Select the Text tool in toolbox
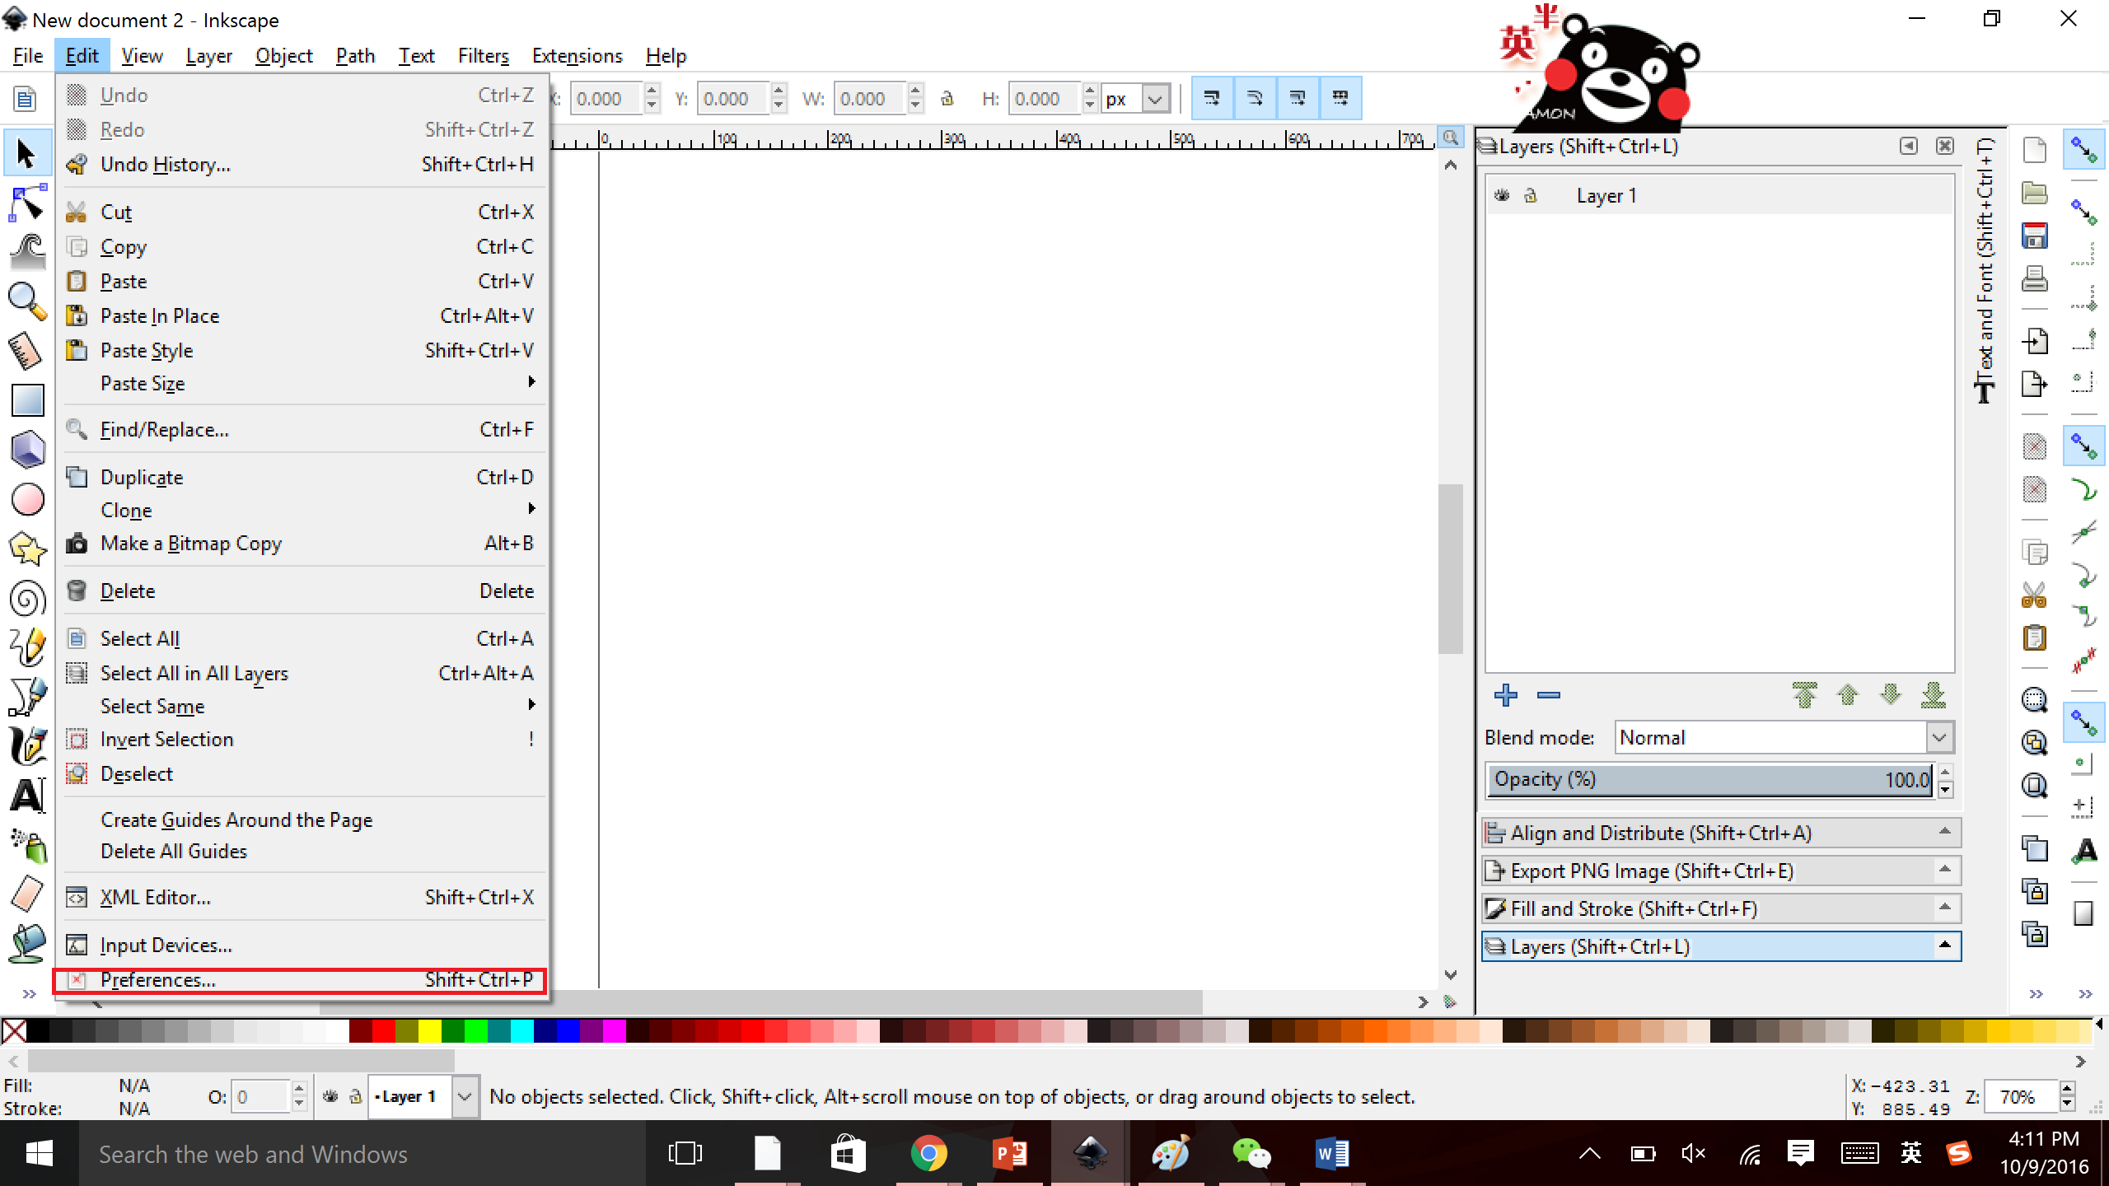Image resolution: width=2109 pixels, height=1186 pixels. [27, 795]
